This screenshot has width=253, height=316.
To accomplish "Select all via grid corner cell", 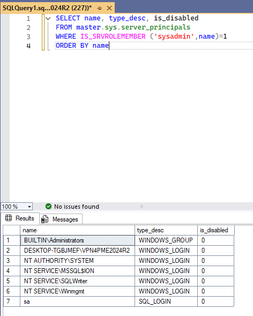I will (x=11, y=230).
